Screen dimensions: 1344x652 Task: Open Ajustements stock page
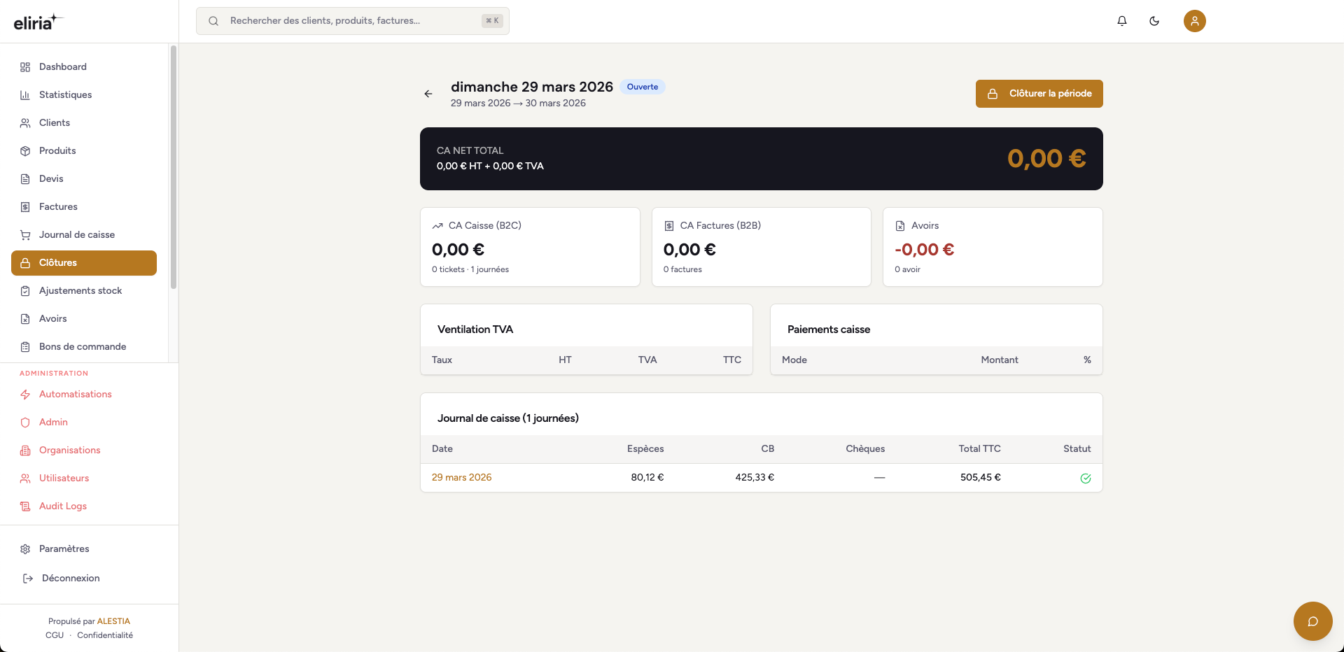point(84,291)
